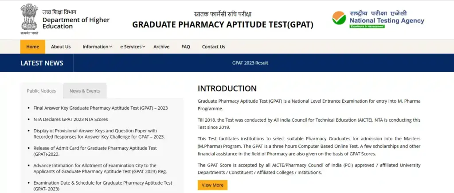Click the Government of India emblem logo
The width and height of the screenshot is (454, 193).
click(x=29, y=19)
